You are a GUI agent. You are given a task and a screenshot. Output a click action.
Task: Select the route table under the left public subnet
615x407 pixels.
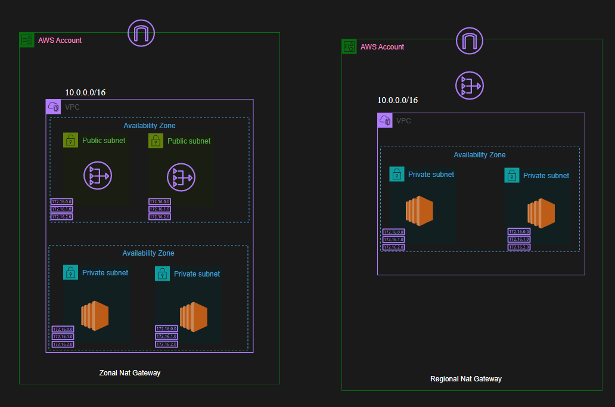click(61, 209)
